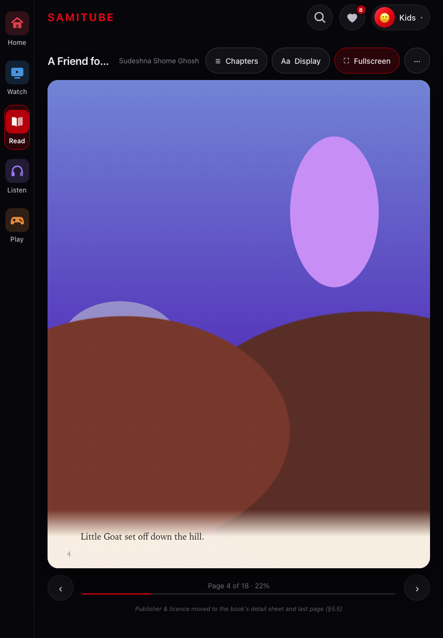Go to the previous page arrow

pos(61,588)
